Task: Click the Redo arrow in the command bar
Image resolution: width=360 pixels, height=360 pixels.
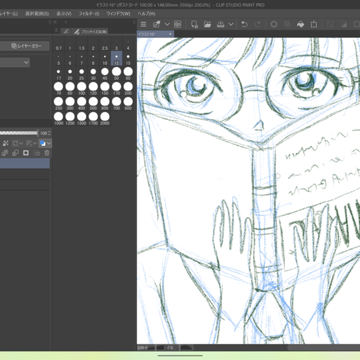Action: click(258, 24)
